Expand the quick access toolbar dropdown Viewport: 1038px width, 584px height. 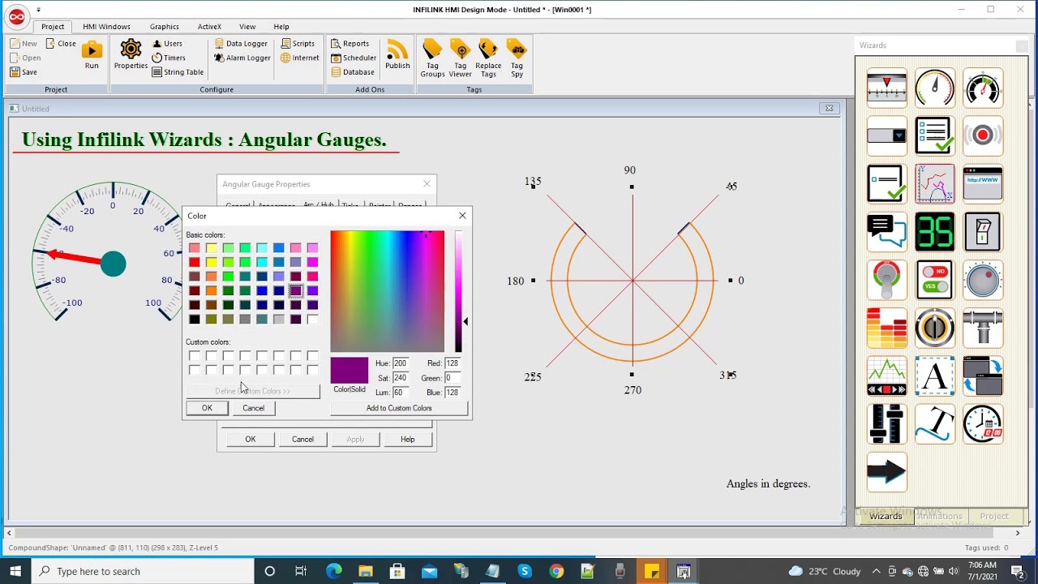pyautogui.click(x=38, y=11)
